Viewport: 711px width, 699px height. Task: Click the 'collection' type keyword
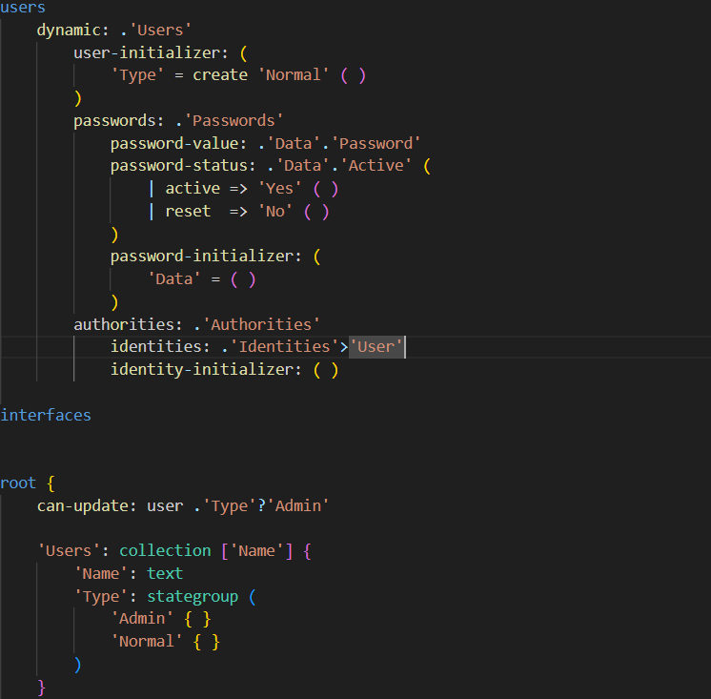[x=165, y=550]
